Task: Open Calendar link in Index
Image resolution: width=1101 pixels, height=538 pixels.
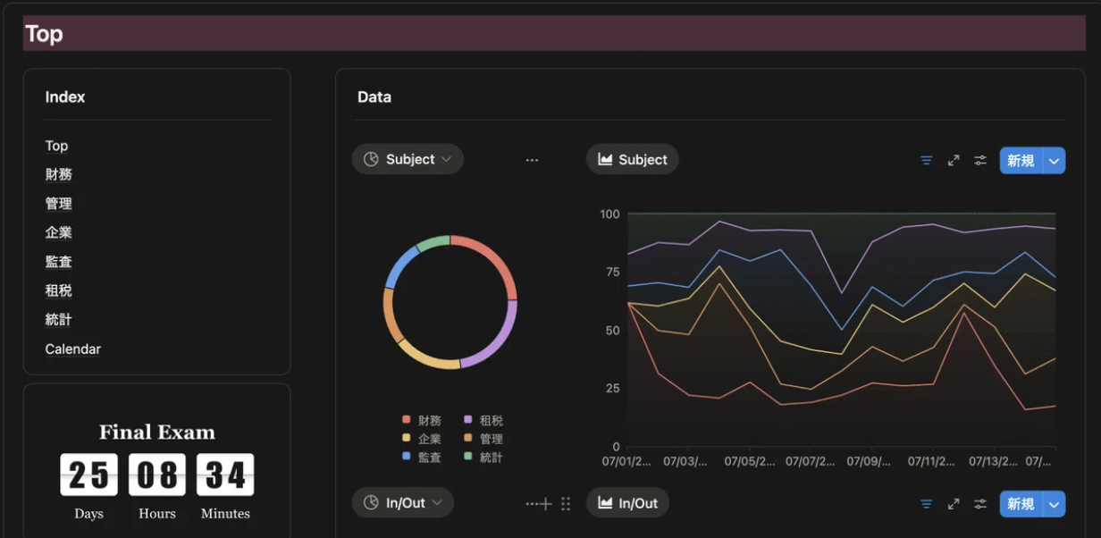Action: 73,349
